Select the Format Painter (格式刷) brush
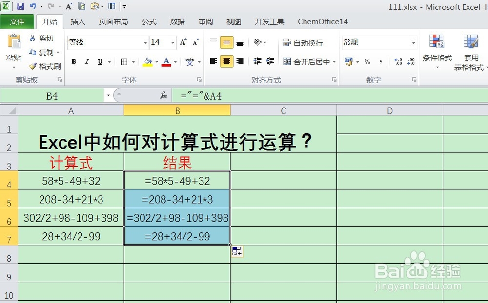The image size is (488, 303). point(33,66)
